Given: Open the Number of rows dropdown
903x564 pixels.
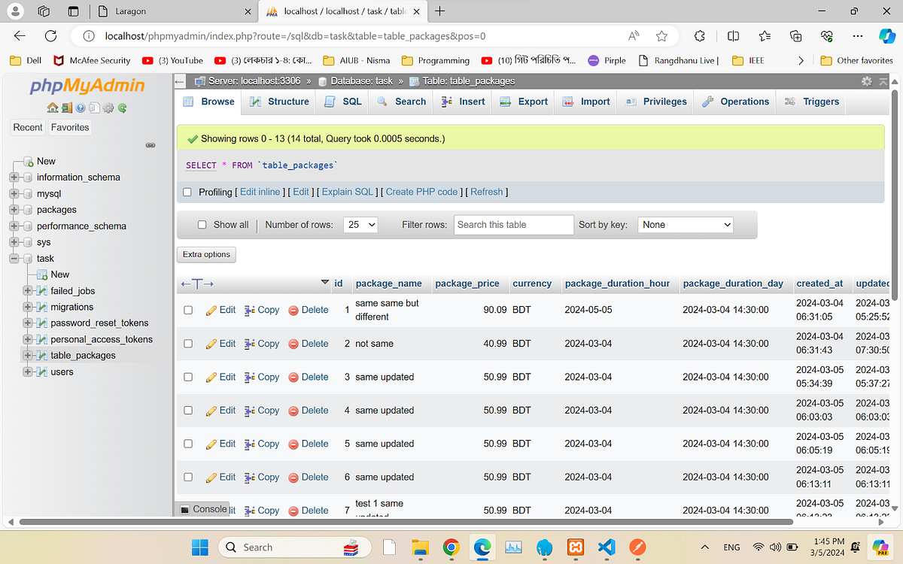Looking at the screenshot, I should click(360, 224).
